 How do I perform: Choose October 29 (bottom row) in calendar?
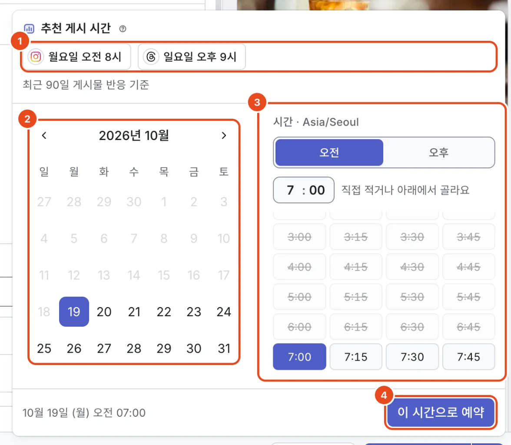[x=164, y=348]
